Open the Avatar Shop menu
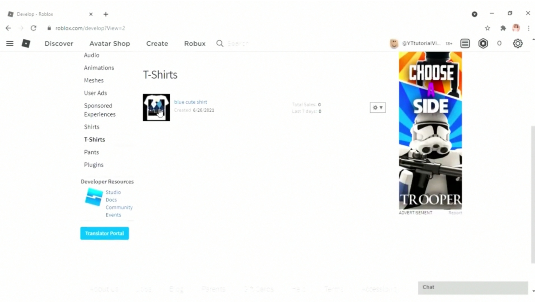Viewport: 535px width, 302px height. click(110, 43)
